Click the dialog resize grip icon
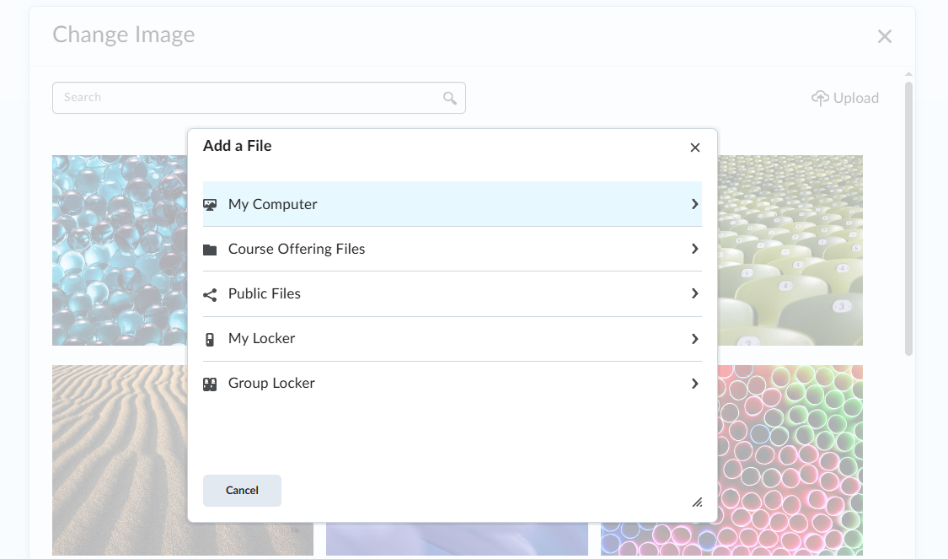 click(x=697, y=503)
